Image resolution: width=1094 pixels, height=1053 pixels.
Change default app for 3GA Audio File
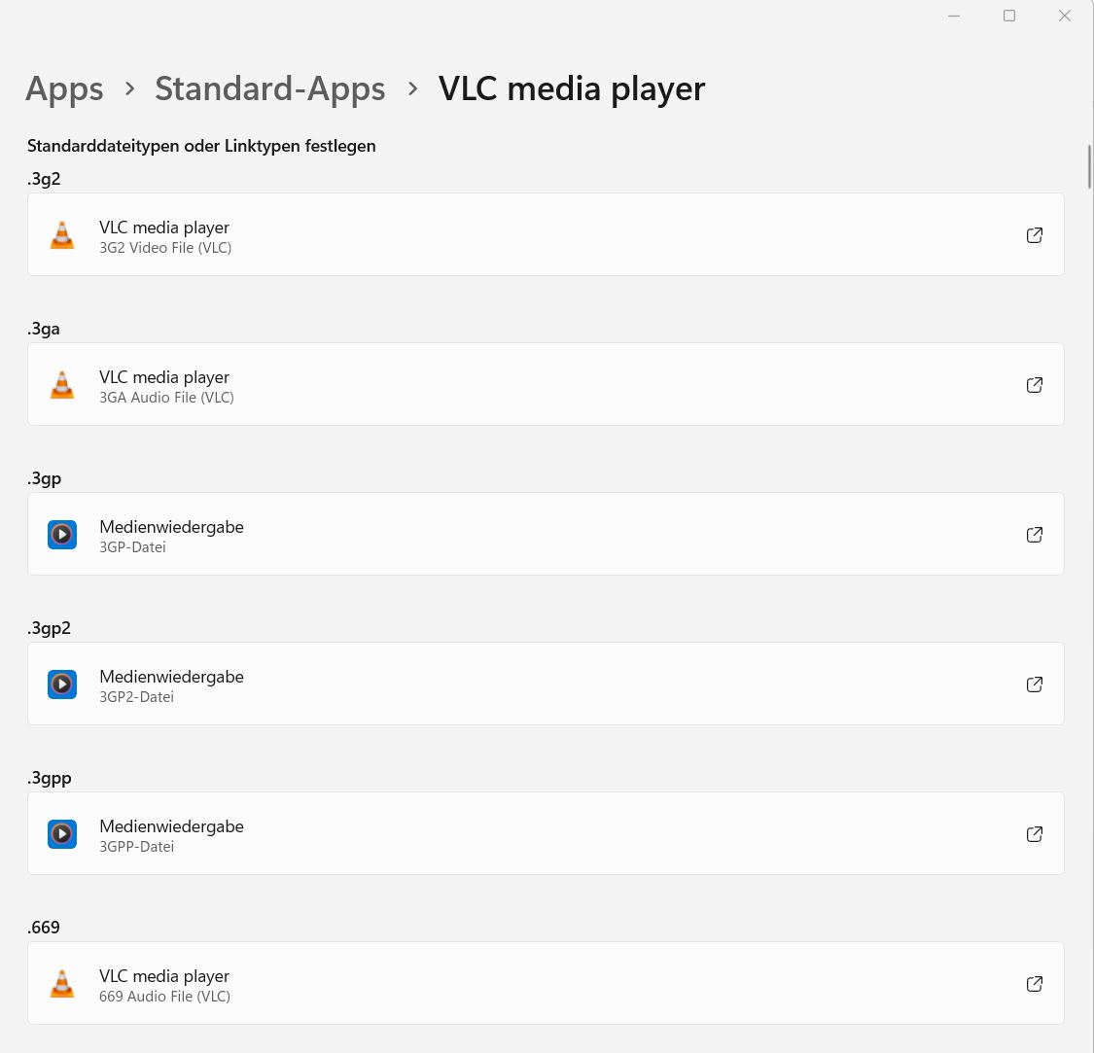click(545, 385)
